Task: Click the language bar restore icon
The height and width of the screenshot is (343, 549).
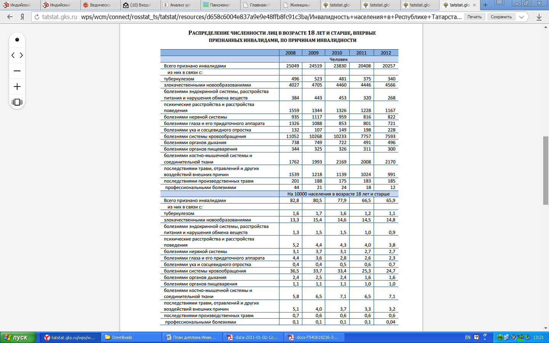Action: point(485,335)
